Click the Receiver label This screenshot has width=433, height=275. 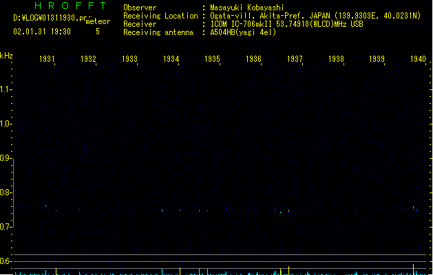[140, 24]
